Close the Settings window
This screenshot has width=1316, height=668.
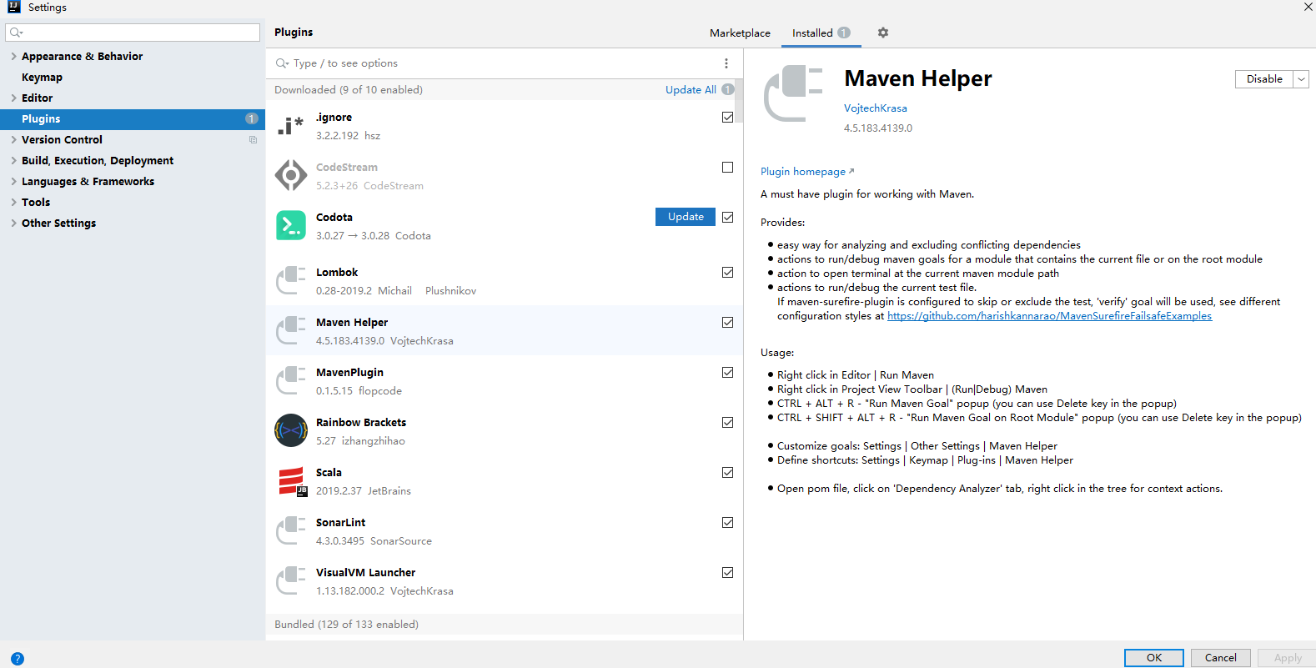1308,7
